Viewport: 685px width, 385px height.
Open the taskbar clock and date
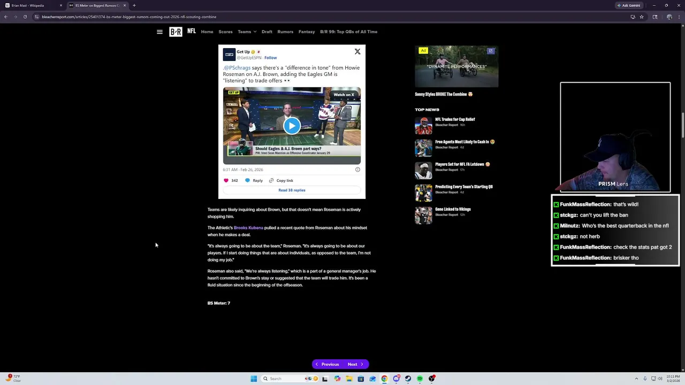point(673,379)
